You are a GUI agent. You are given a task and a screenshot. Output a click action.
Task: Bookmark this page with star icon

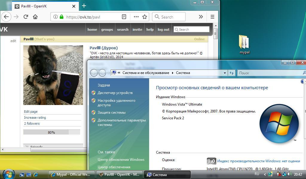145,17
